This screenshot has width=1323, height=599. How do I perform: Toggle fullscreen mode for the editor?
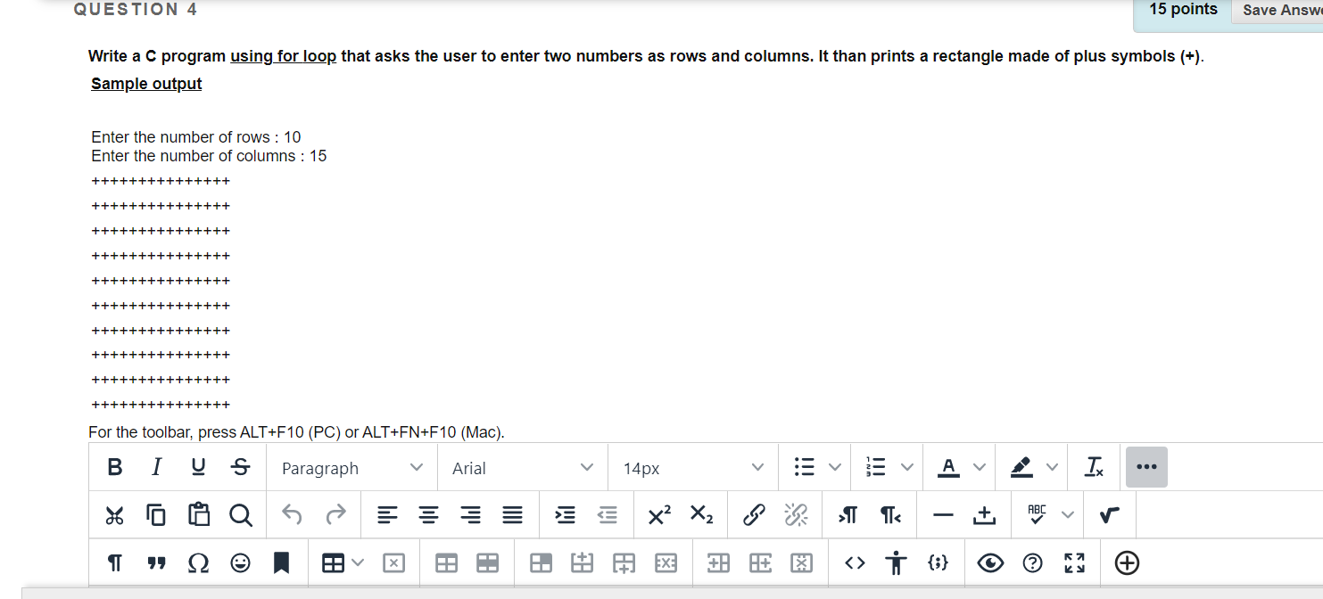click(1074, 562)
